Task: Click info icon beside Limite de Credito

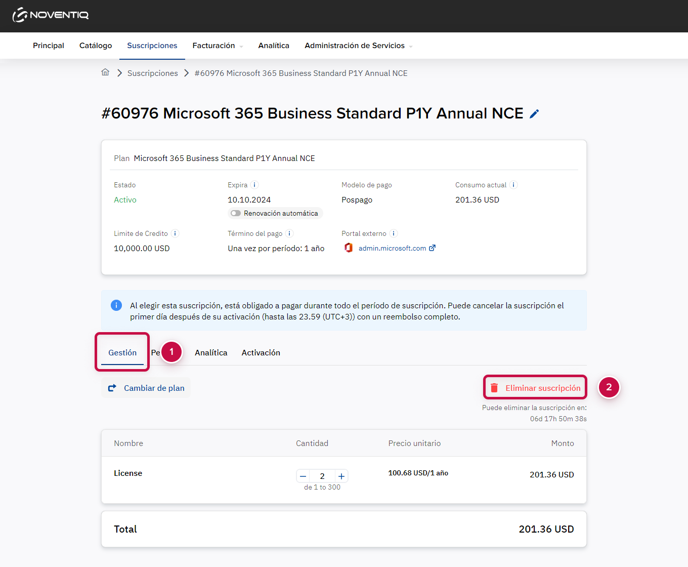Action: (x=175, y=233)
